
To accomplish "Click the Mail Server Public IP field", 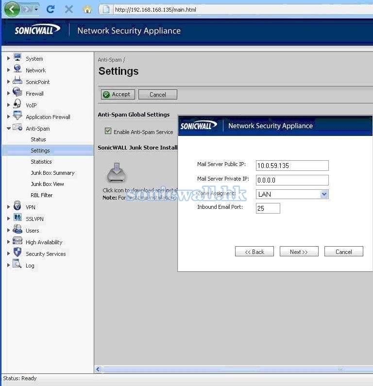I will pyautogui.click(x=292, y=166).
